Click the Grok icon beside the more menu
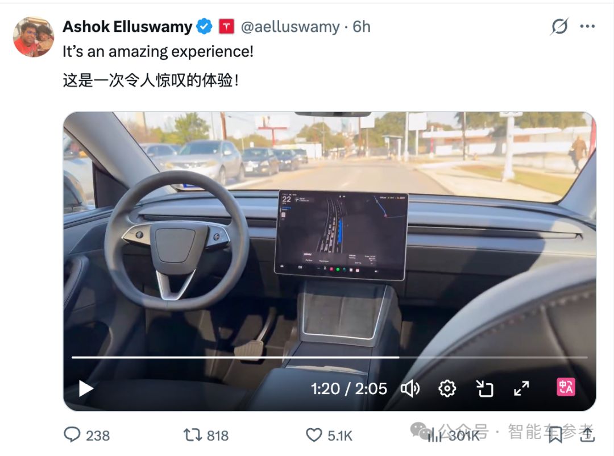Viewport: 614px width, 456px height. (x=559, y=26)
